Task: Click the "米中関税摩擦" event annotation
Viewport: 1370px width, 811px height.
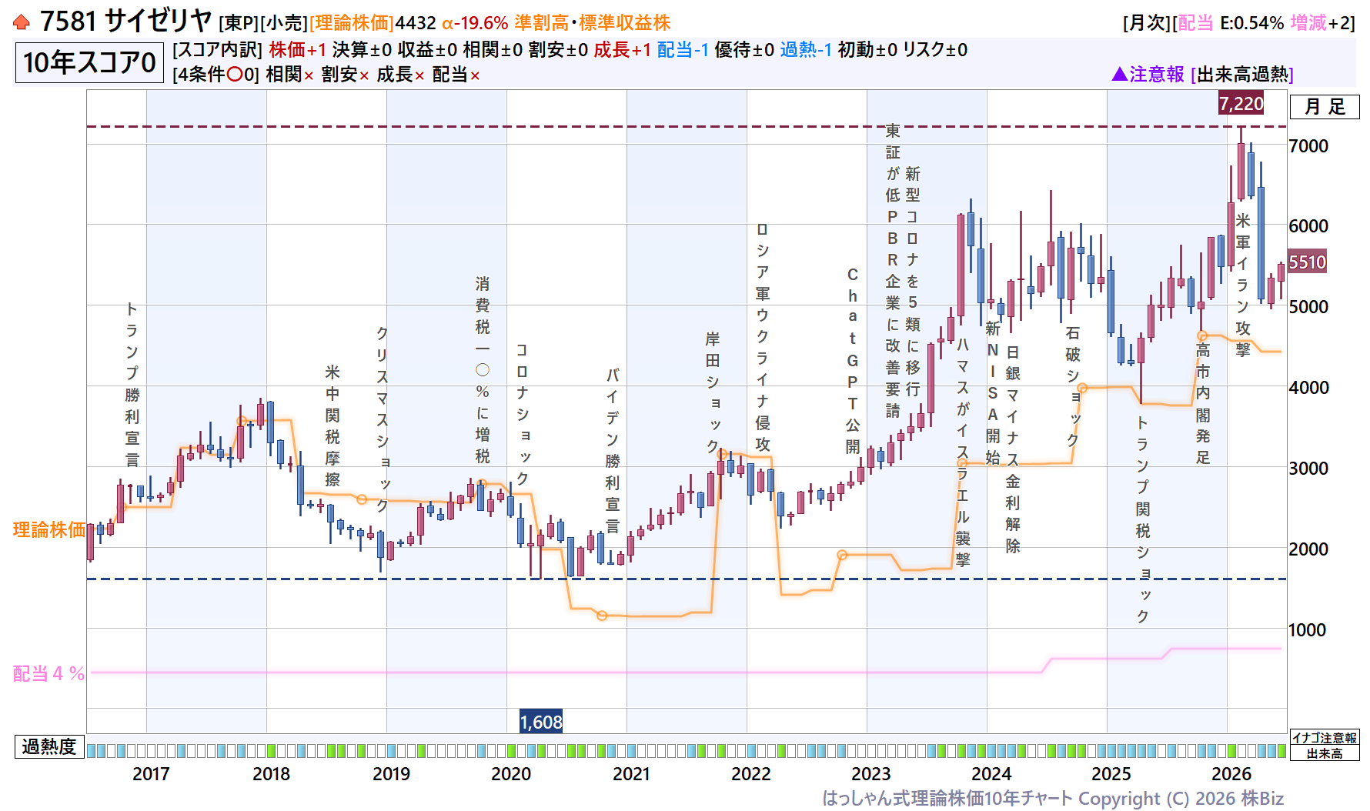Action: [332, 426]
